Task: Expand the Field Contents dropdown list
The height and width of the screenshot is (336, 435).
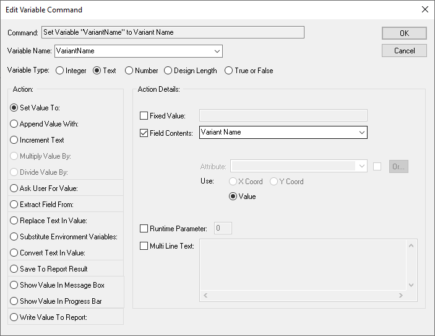Action: click(361, 132)
